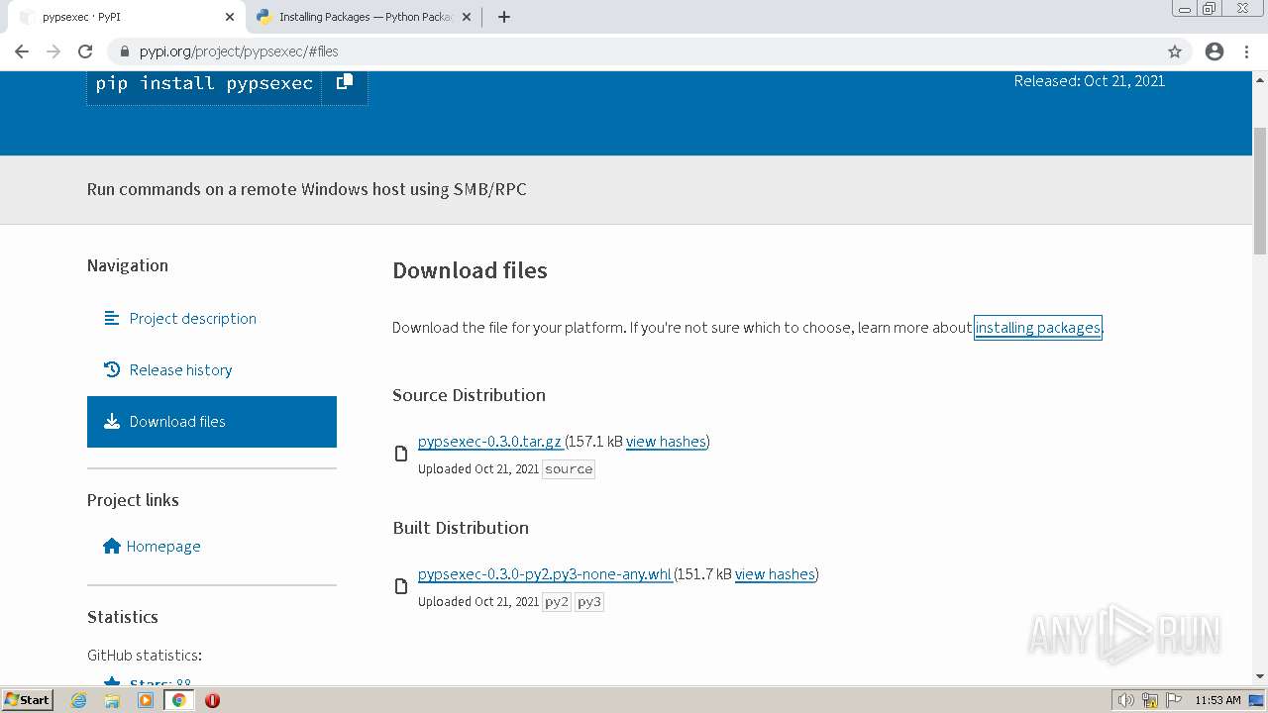
Task: Click the file icon beside whl
Action: [x=401, y=586]
